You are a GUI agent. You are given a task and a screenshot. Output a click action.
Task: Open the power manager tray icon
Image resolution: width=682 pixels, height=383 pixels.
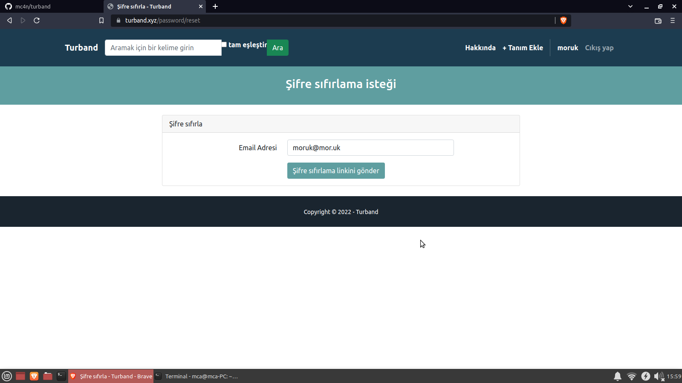(646, 376)
